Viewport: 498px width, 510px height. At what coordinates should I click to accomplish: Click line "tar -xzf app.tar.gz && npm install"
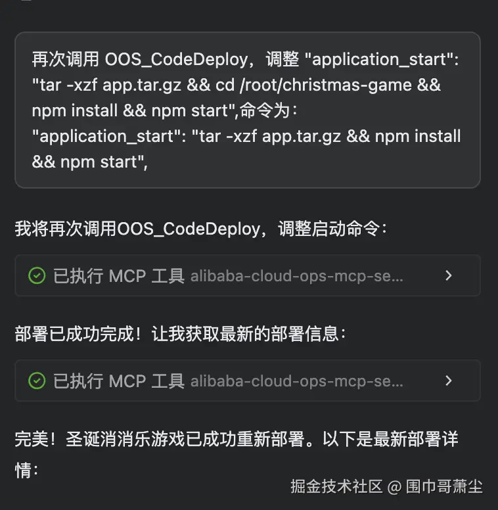pos(246,137)
